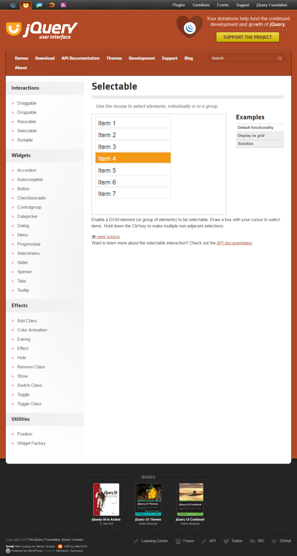This screenshot has height=556, width=297.
Task: Click the jQuery UI Themes book cover
Action: click(148, 499)
